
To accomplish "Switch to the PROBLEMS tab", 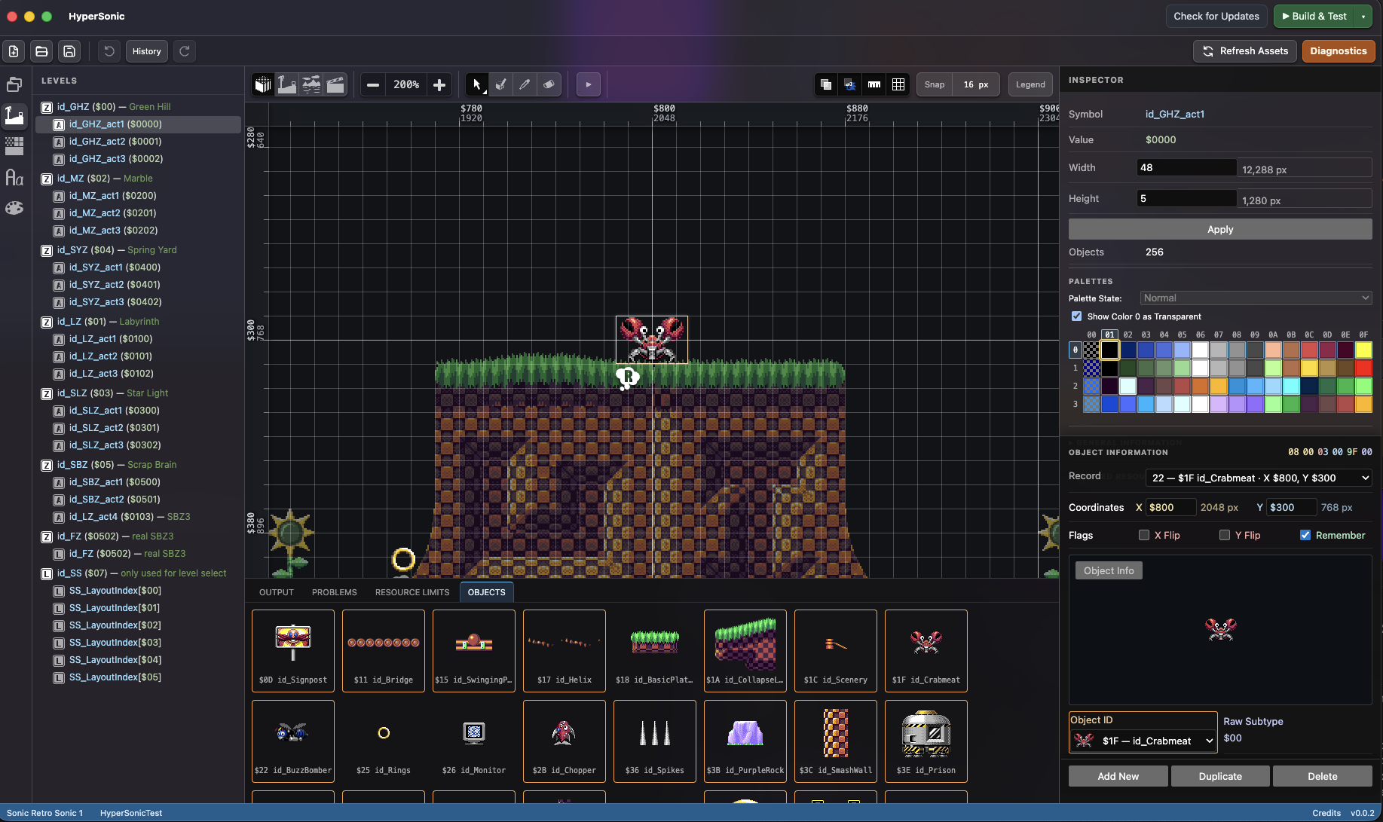I will [335, 592].
